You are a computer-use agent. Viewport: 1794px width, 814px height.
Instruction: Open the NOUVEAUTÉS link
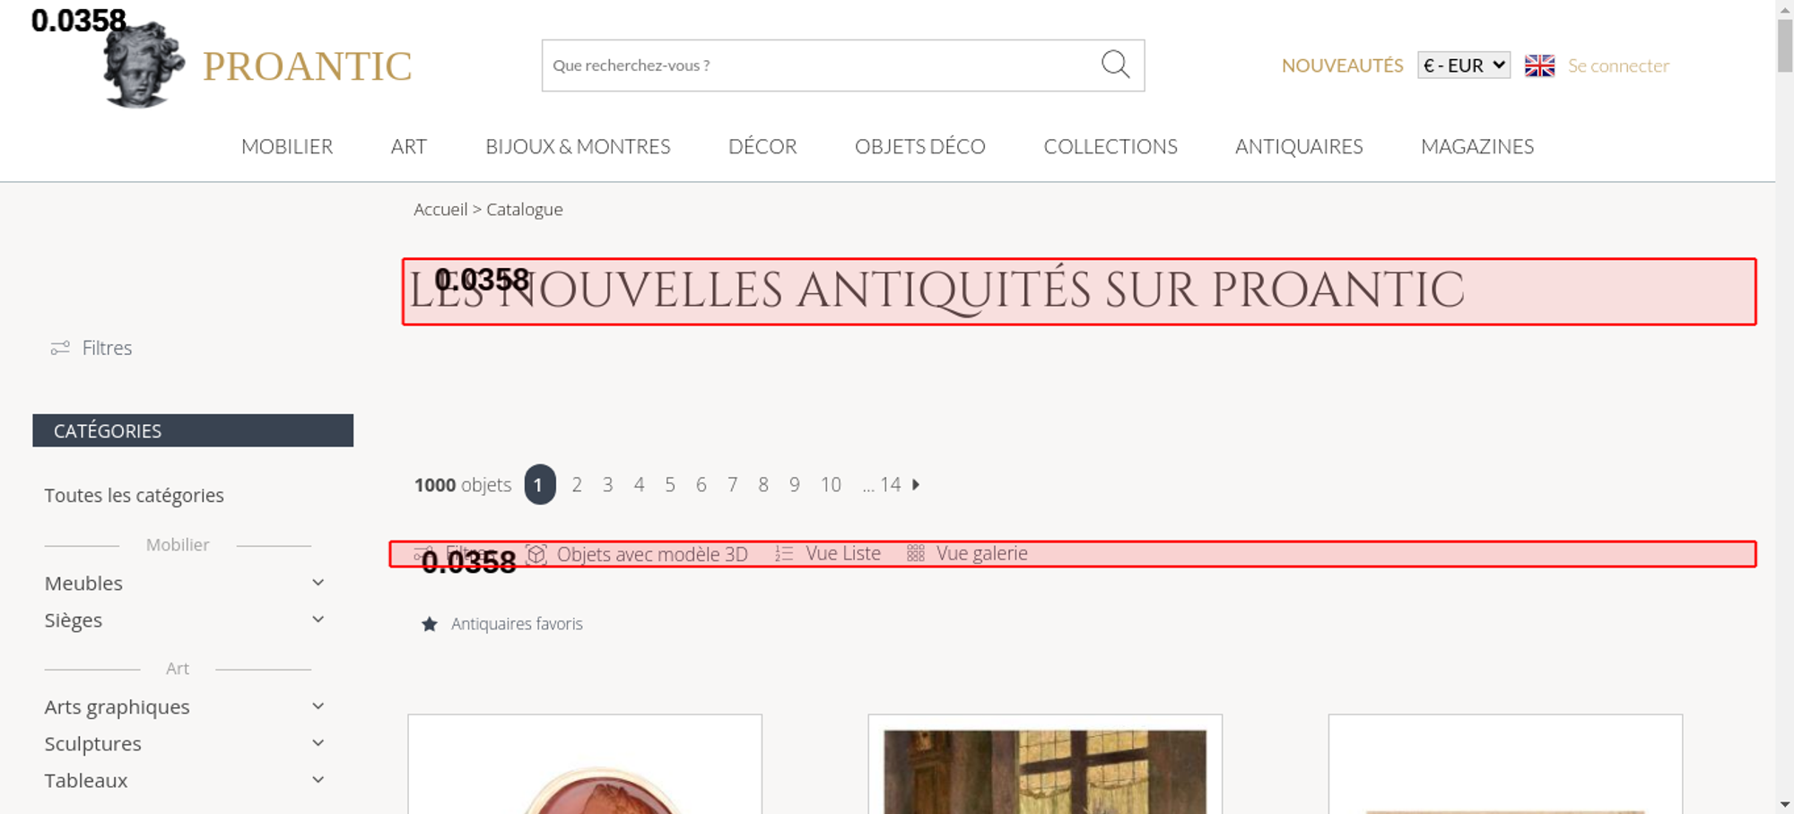tap(1342, 65)
